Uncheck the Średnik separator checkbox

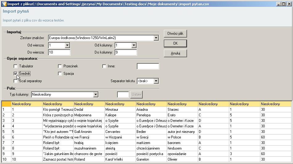click(15, 74)
